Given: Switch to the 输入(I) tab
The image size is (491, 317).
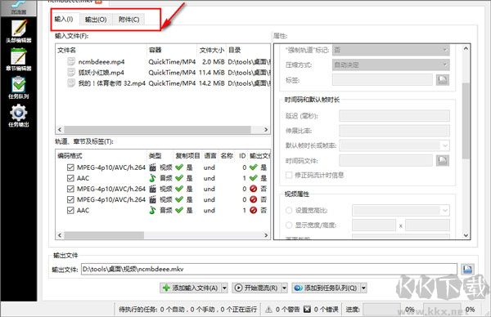Looking at the screenshot, I should [x=64, y=19].
